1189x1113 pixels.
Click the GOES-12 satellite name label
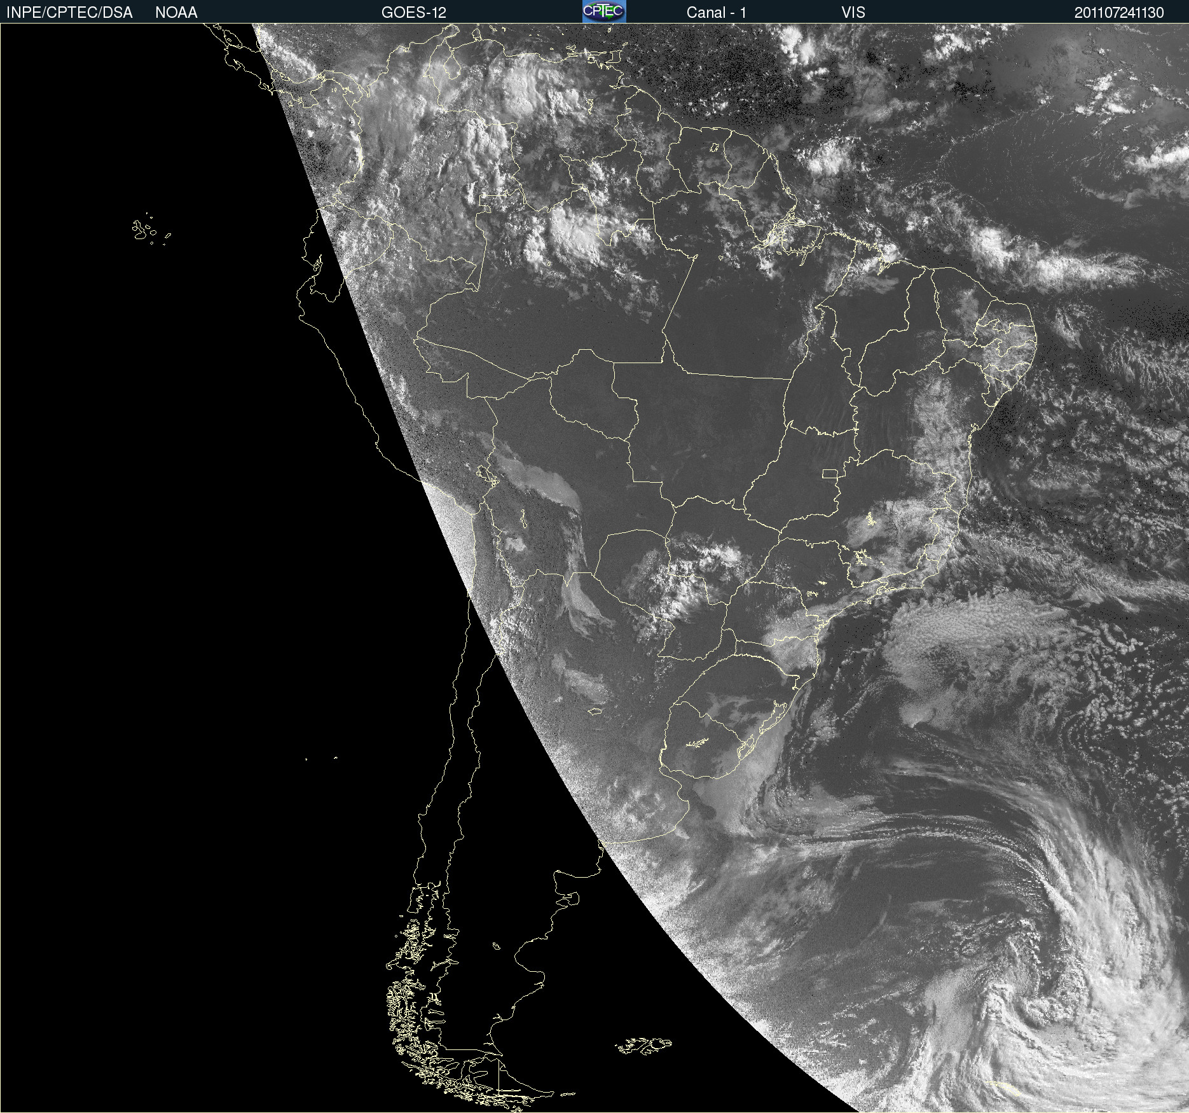pos(413,13)
